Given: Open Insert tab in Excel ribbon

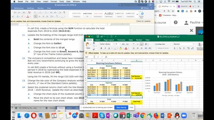Looking at the screenshot, I should 98,40.
